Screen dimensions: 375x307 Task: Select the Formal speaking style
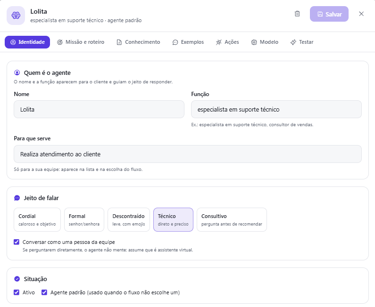[x=84, y=219]
